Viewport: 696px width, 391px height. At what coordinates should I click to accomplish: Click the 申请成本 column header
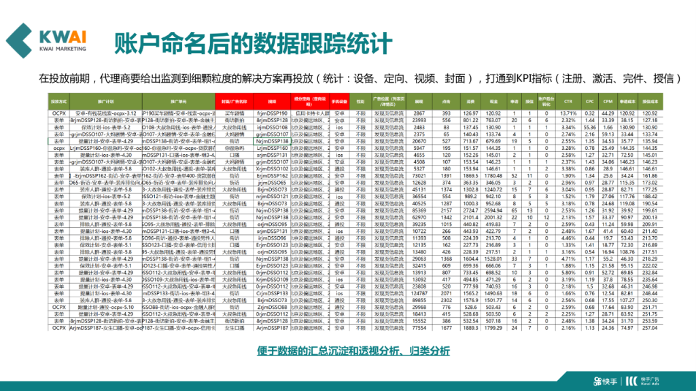pos(627,102)
